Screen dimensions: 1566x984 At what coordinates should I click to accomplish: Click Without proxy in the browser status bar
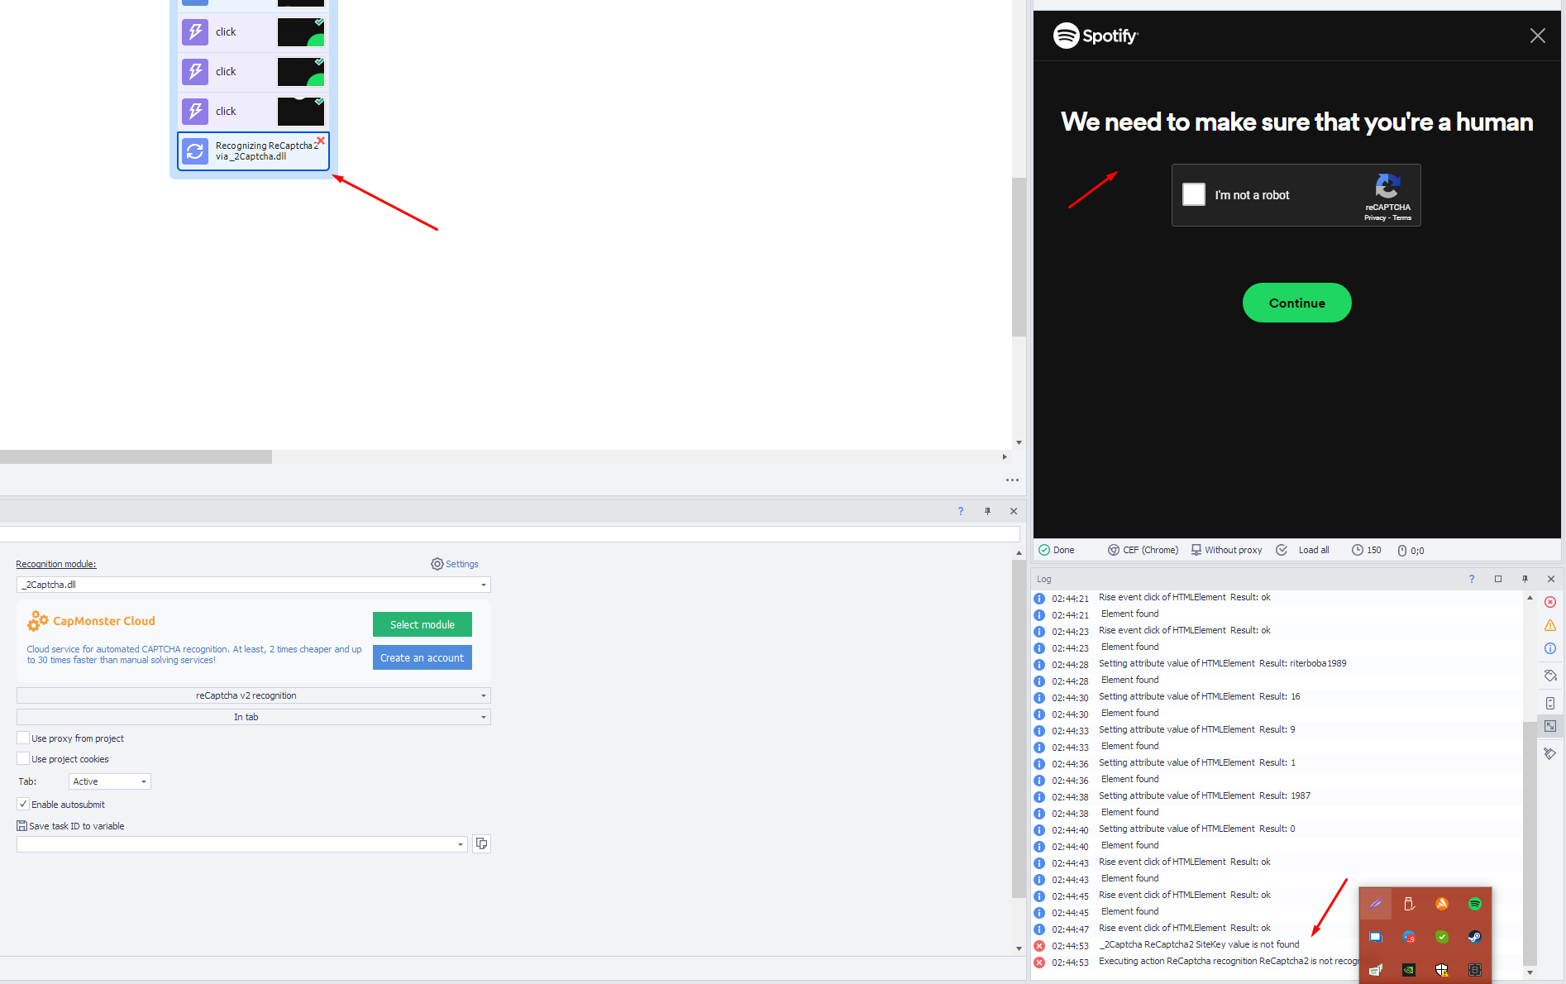[1227, 550]
